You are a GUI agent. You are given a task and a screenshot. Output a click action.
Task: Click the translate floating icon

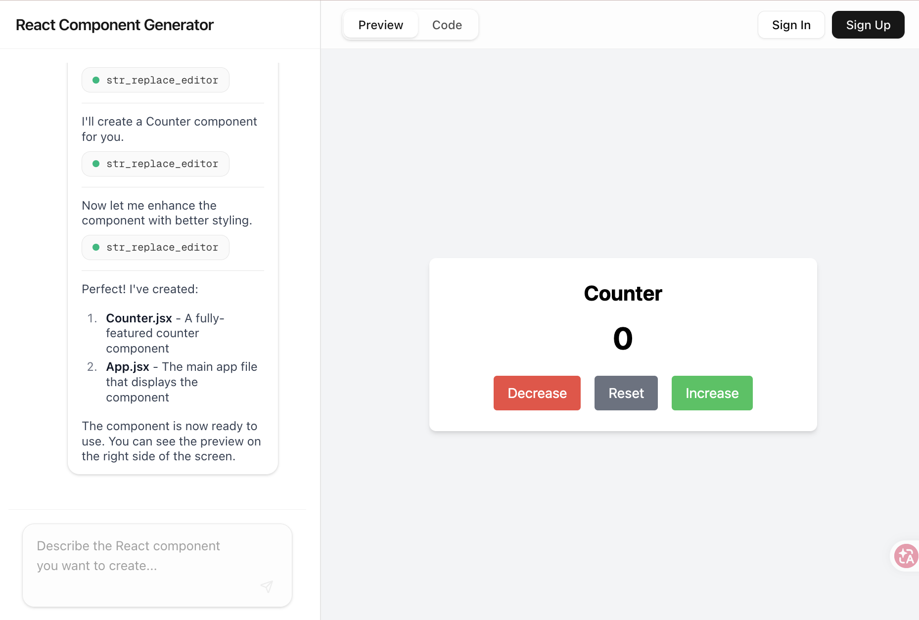click(x=906, y=556)
